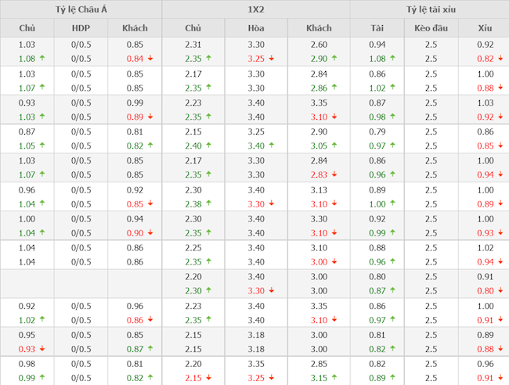Click the red down arrow next to 0.84
The image size is (509, 385).
[150, 59]
